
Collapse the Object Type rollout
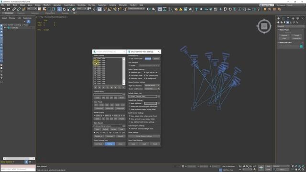pos(284,30)
